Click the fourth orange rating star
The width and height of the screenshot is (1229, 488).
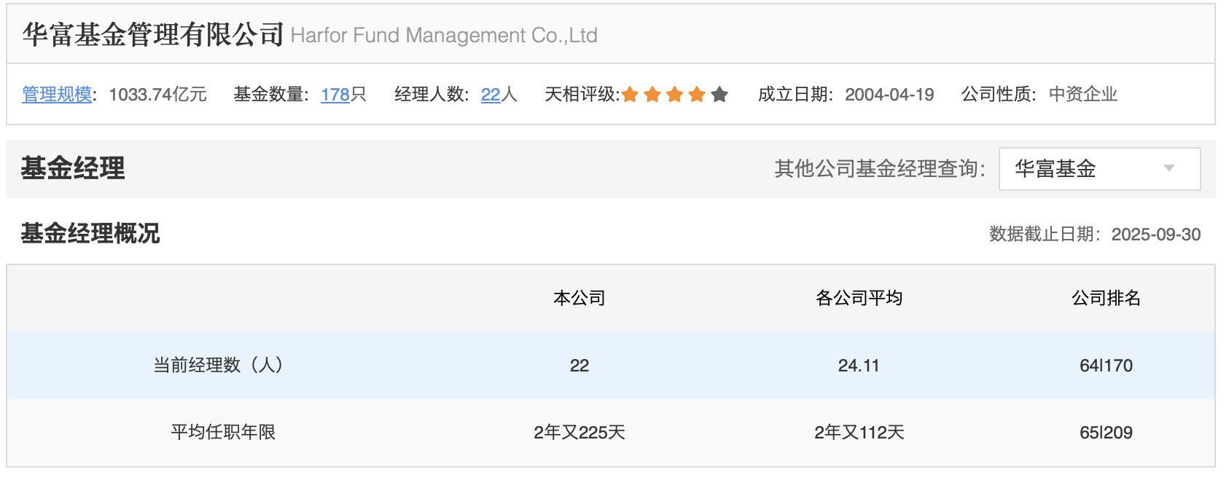(698, 94)
